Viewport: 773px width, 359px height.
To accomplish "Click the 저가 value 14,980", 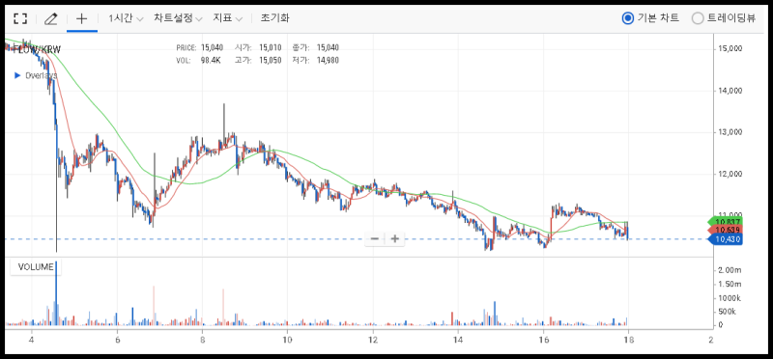I will (328, 60).
